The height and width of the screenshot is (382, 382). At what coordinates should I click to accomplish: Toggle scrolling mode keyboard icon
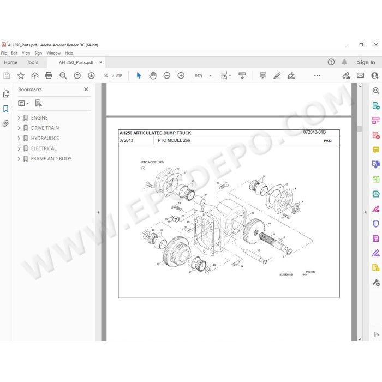[242, 75]
